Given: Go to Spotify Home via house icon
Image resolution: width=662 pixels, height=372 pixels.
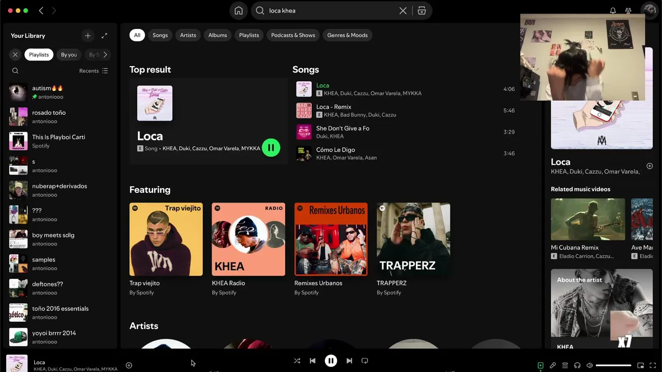Looking at the screenshot, I should pos(238,11).
